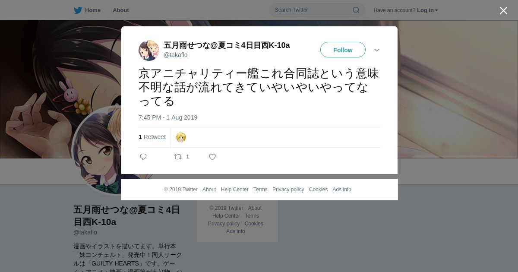Open the retweeter's avatar thumbnail
Viewport: 518px width, 272px height.
click(181, 137)
